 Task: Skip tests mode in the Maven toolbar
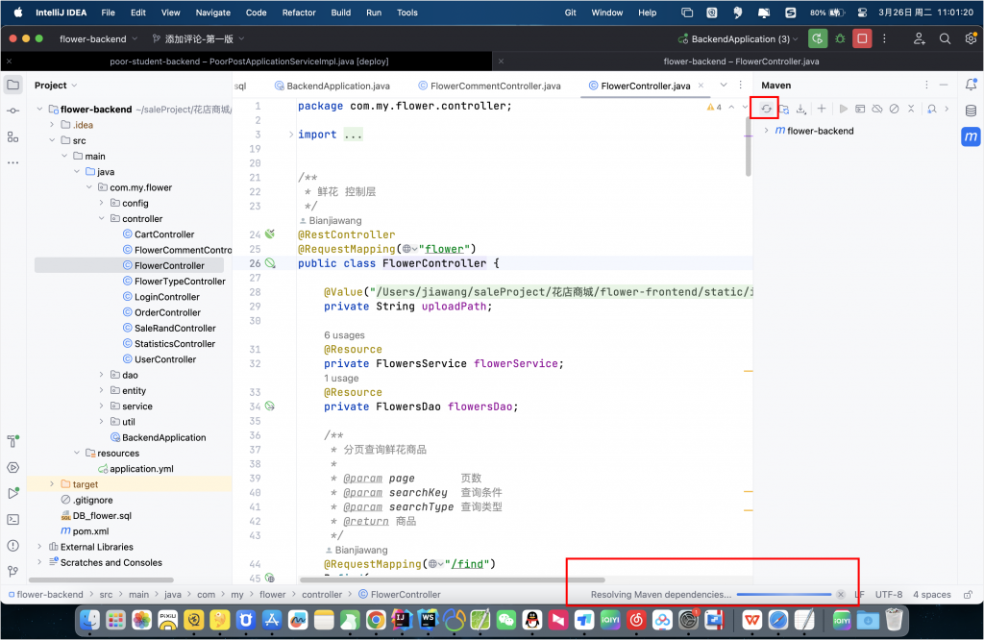[x=894, y=107]
